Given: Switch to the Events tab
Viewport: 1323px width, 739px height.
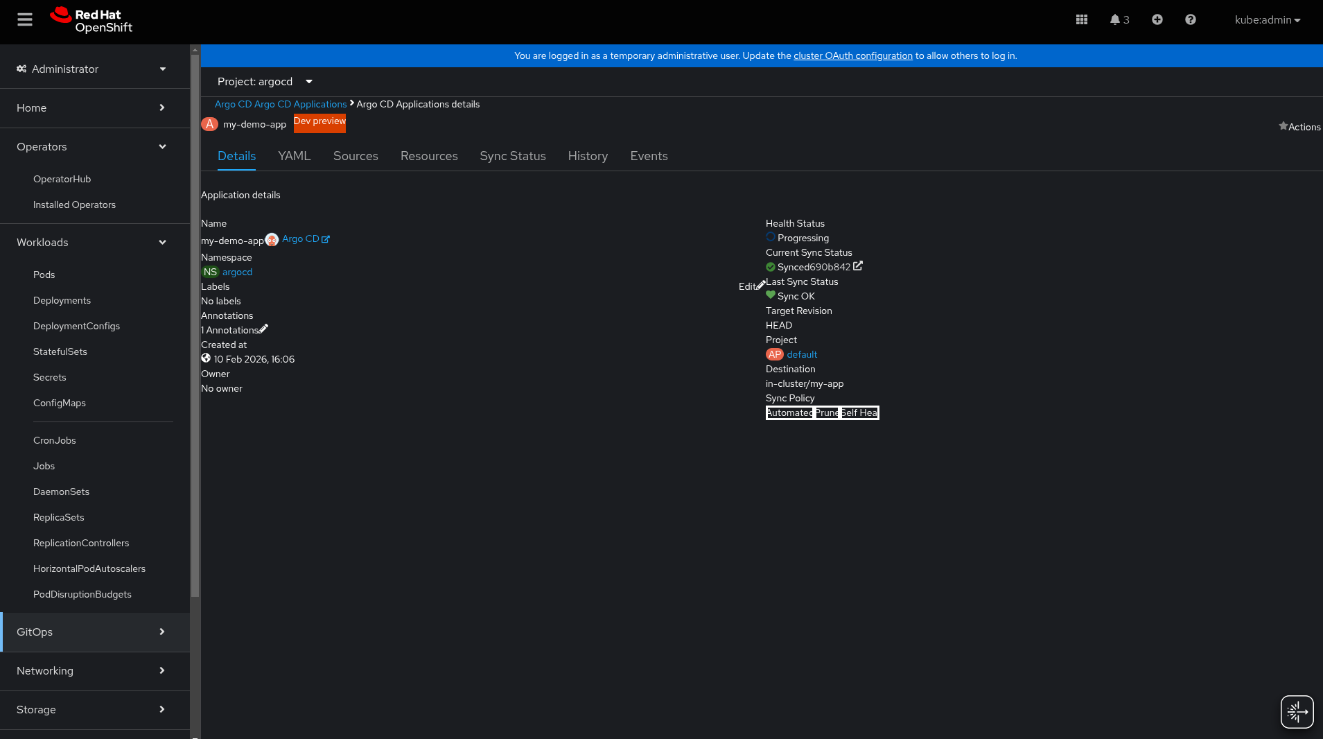Looking at the screenshot, I should [649, 156].
